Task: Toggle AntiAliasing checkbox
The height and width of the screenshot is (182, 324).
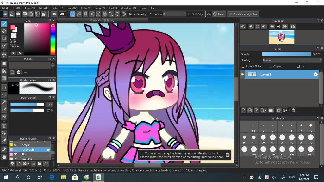Action: tap(131, 14)
